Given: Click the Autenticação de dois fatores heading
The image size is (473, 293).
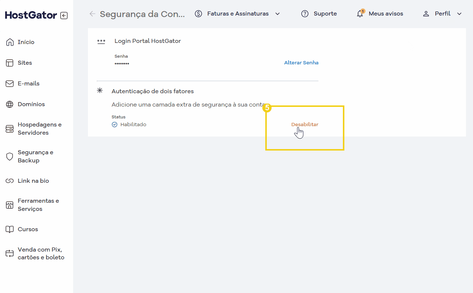Looking at the screenshot, I should 153,91.
